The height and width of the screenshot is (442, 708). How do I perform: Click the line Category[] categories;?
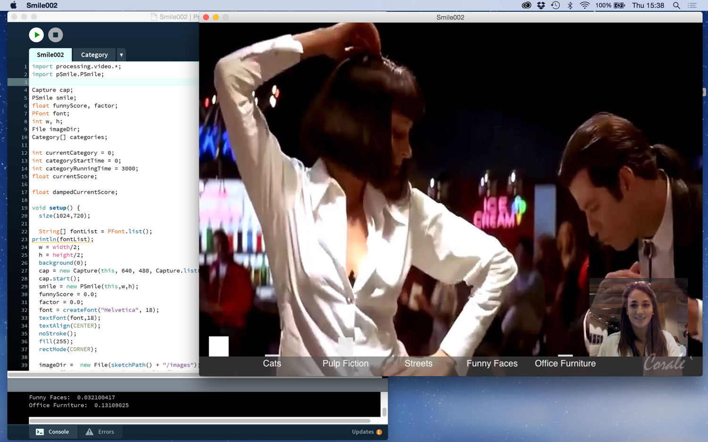[x=69, y=137]
